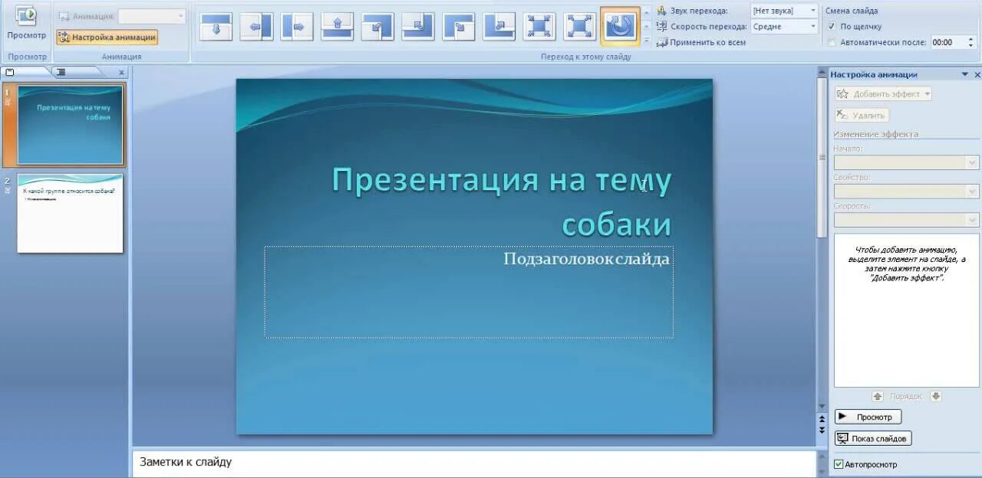Click the time spinner arrows after 00:00
982x478 pixels.
pos(971,43)
